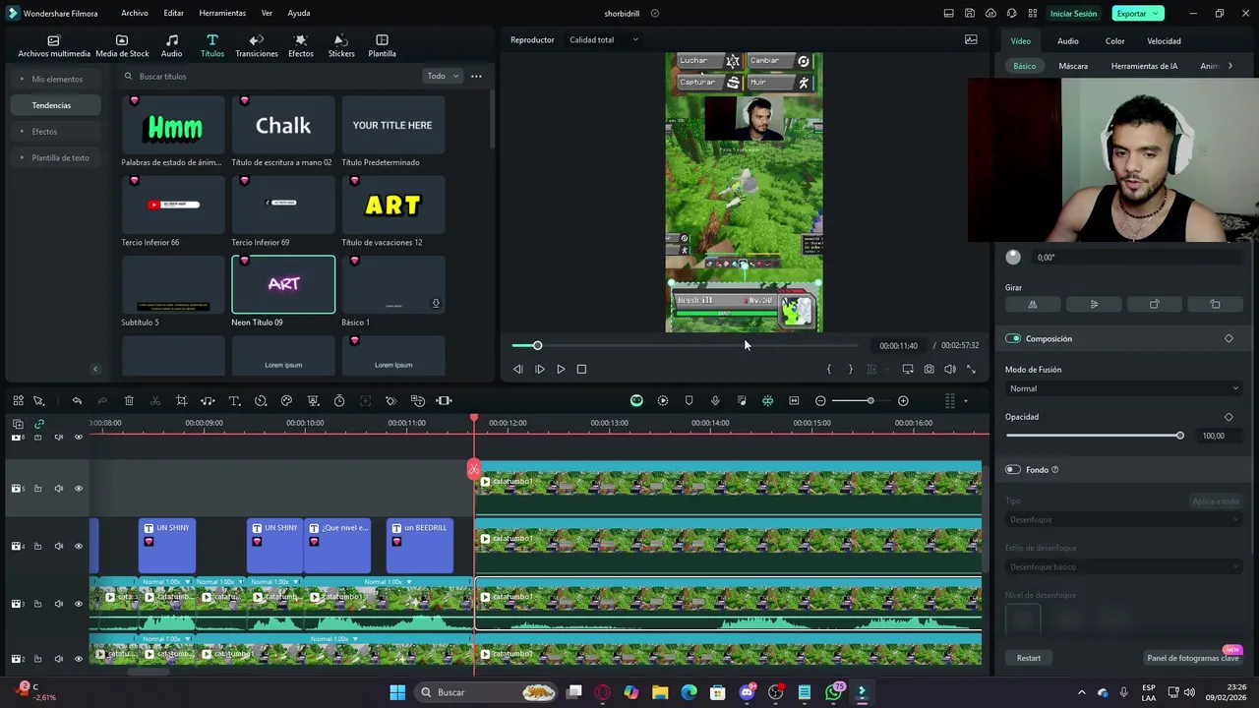This screenshot has width=1259, height=708.
Task: Click the Composición keyframe diamond
Action: coord(1229,338)
